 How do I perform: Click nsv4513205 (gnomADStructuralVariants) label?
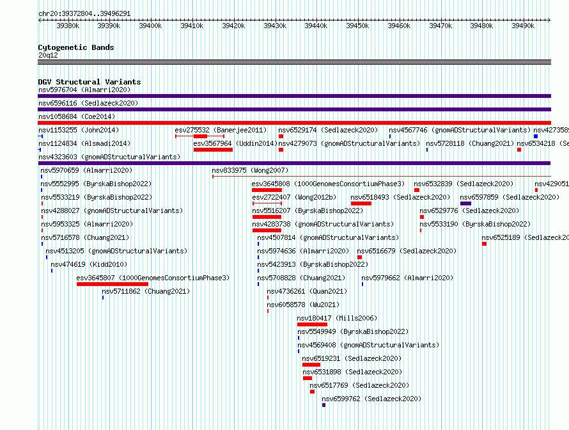pyautogui.click(x=116, y=251)
